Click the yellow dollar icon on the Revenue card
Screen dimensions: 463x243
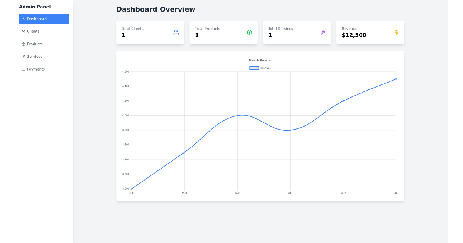point(396,32)
